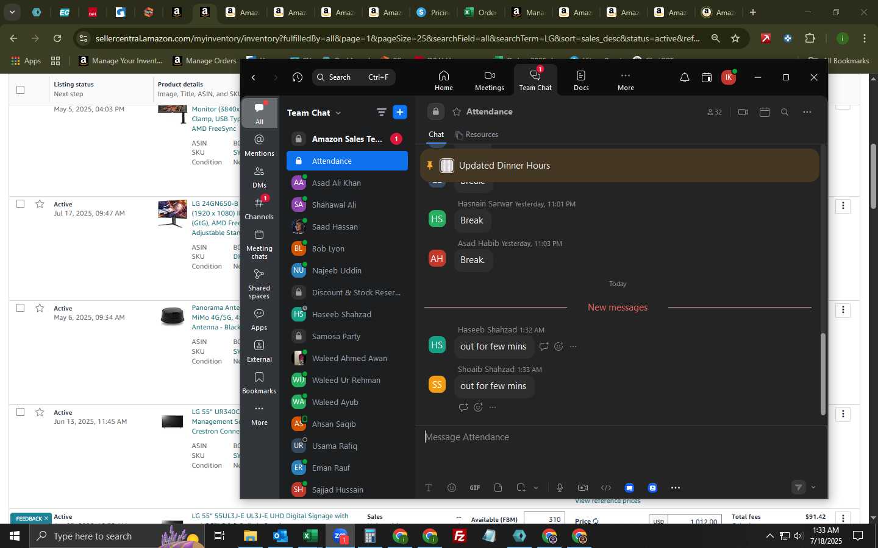Image resolution: width=878 pixels, height=548 pixels.
Task: Attach a file with the file icon
Action: pyautogui.click(x=498, y=488)
